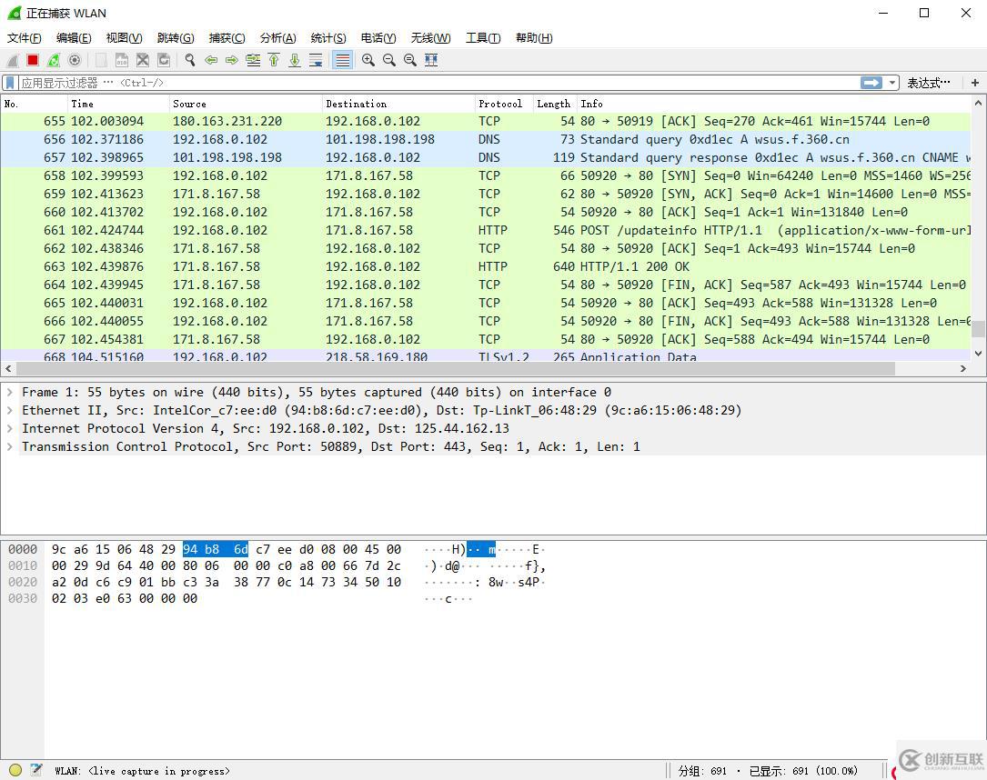
Task: Open find packet magnifier icon
Action: tap(190, 60)
